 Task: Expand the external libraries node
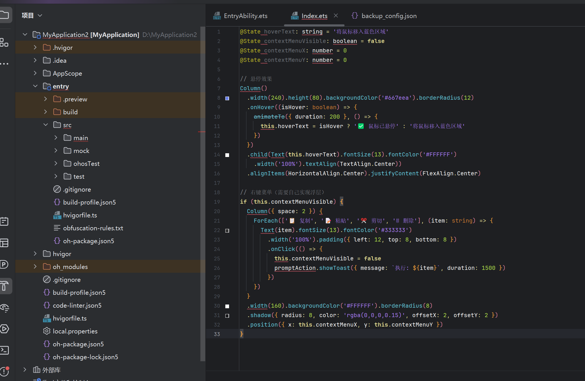(25, 370)
